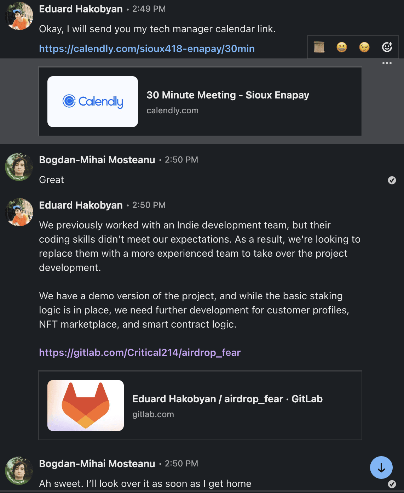The image size is (404, 493).
Task: Click read checkmark beside "Ah sweet" message
Action: pyautogui.click(x=392, y=484)
